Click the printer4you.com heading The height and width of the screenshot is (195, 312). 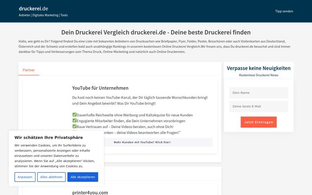pyautogui.click(x=90, y=192)
